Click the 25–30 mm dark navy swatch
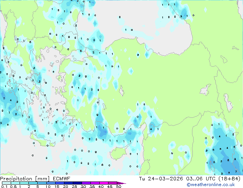 tap(77, 183)
